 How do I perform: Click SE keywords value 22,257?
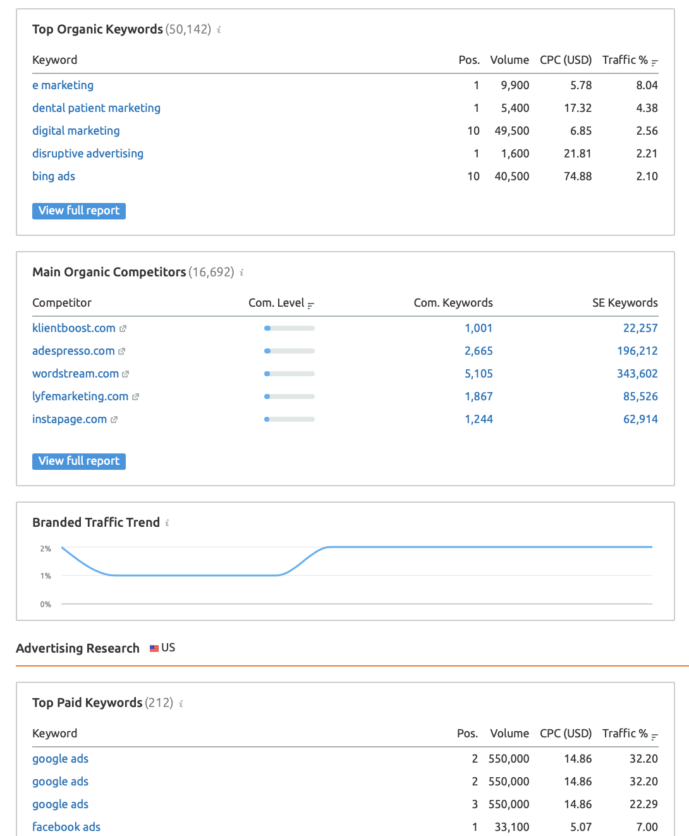coord(640,328)
